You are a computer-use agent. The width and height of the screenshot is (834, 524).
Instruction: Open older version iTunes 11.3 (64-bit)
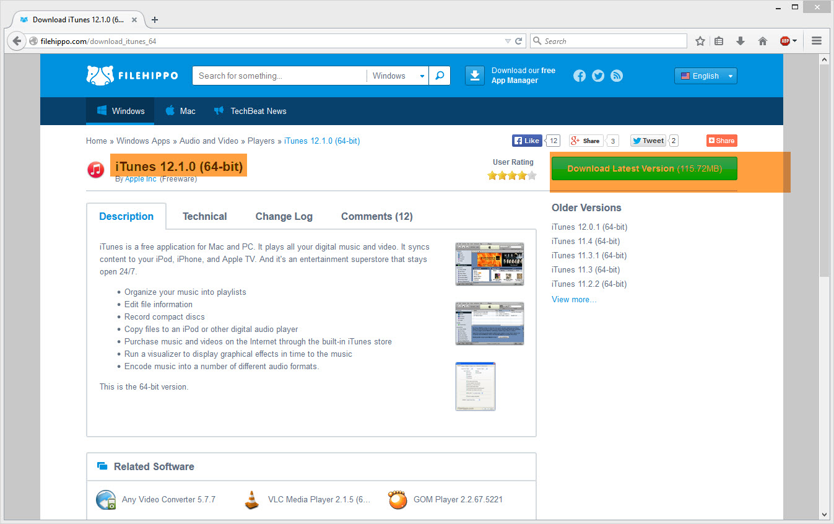click(x=586, y=269)
